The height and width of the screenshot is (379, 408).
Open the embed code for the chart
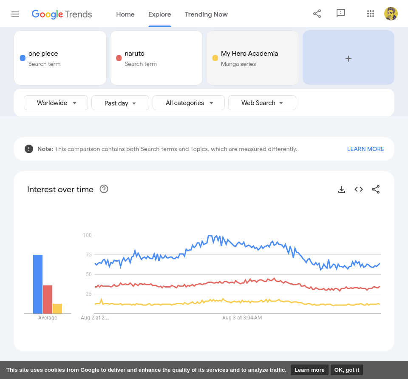tap(359, 189)
